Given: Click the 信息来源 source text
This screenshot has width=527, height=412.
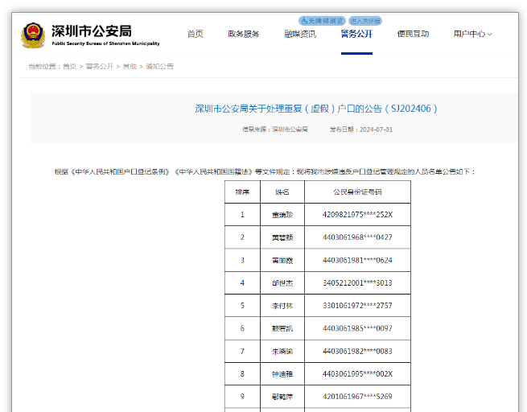Looking at the screenshot, I should coord(275,130).
